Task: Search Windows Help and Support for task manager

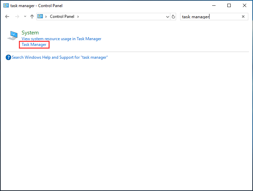Action: pyautogui.click(x=60, y=57)
